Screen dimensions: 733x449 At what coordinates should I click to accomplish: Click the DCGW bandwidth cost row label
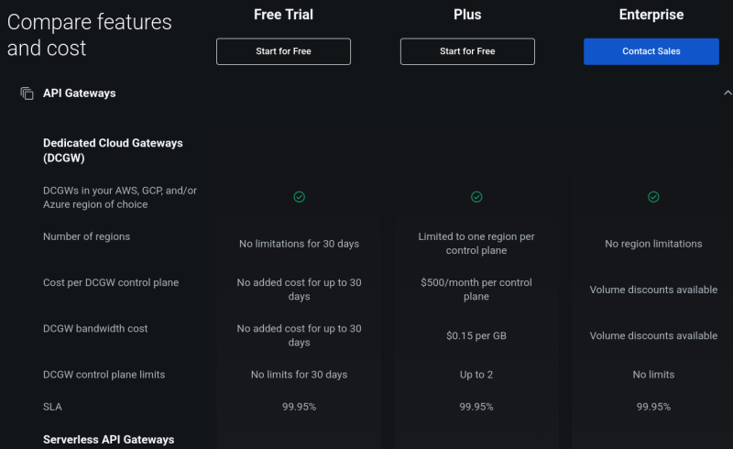95,328
